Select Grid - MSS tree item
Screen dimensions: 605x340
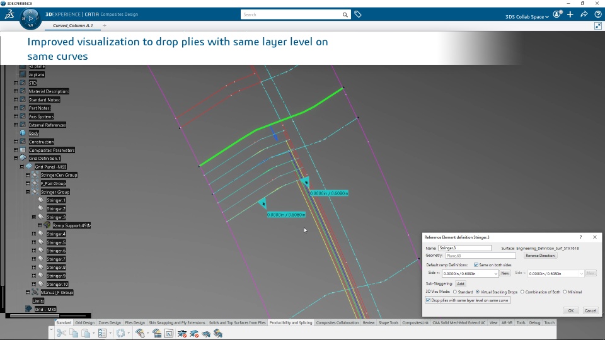pyautogui.click(x=45, y=309)
